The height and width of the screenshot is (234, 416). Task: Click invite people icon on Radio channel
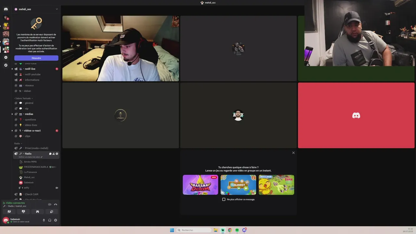54,154
